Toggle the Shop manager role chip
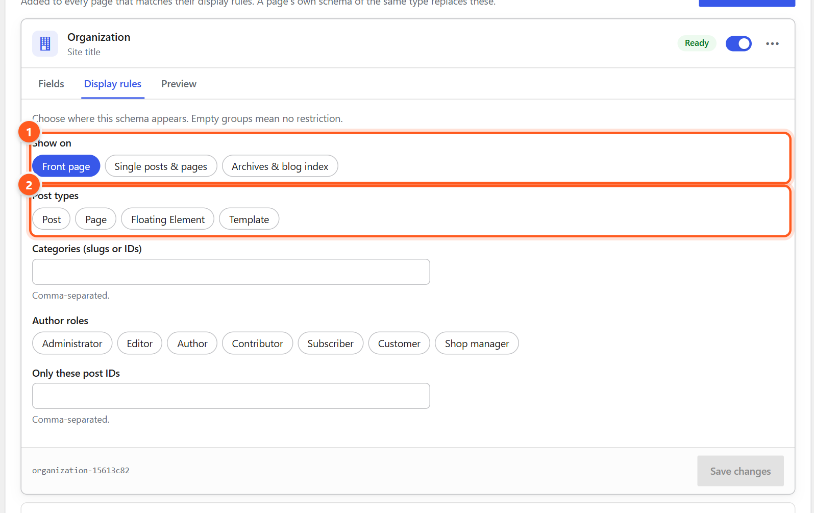The image size is (814, 513). pos(477,344)
